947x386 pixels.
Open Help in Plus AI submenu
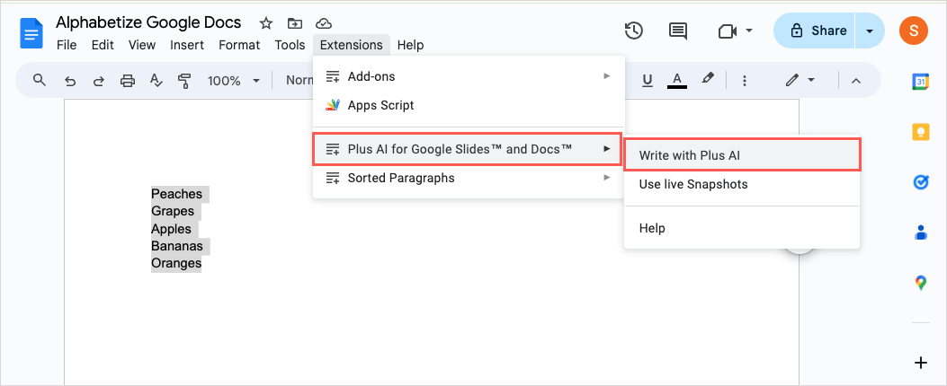coord(742,229)
